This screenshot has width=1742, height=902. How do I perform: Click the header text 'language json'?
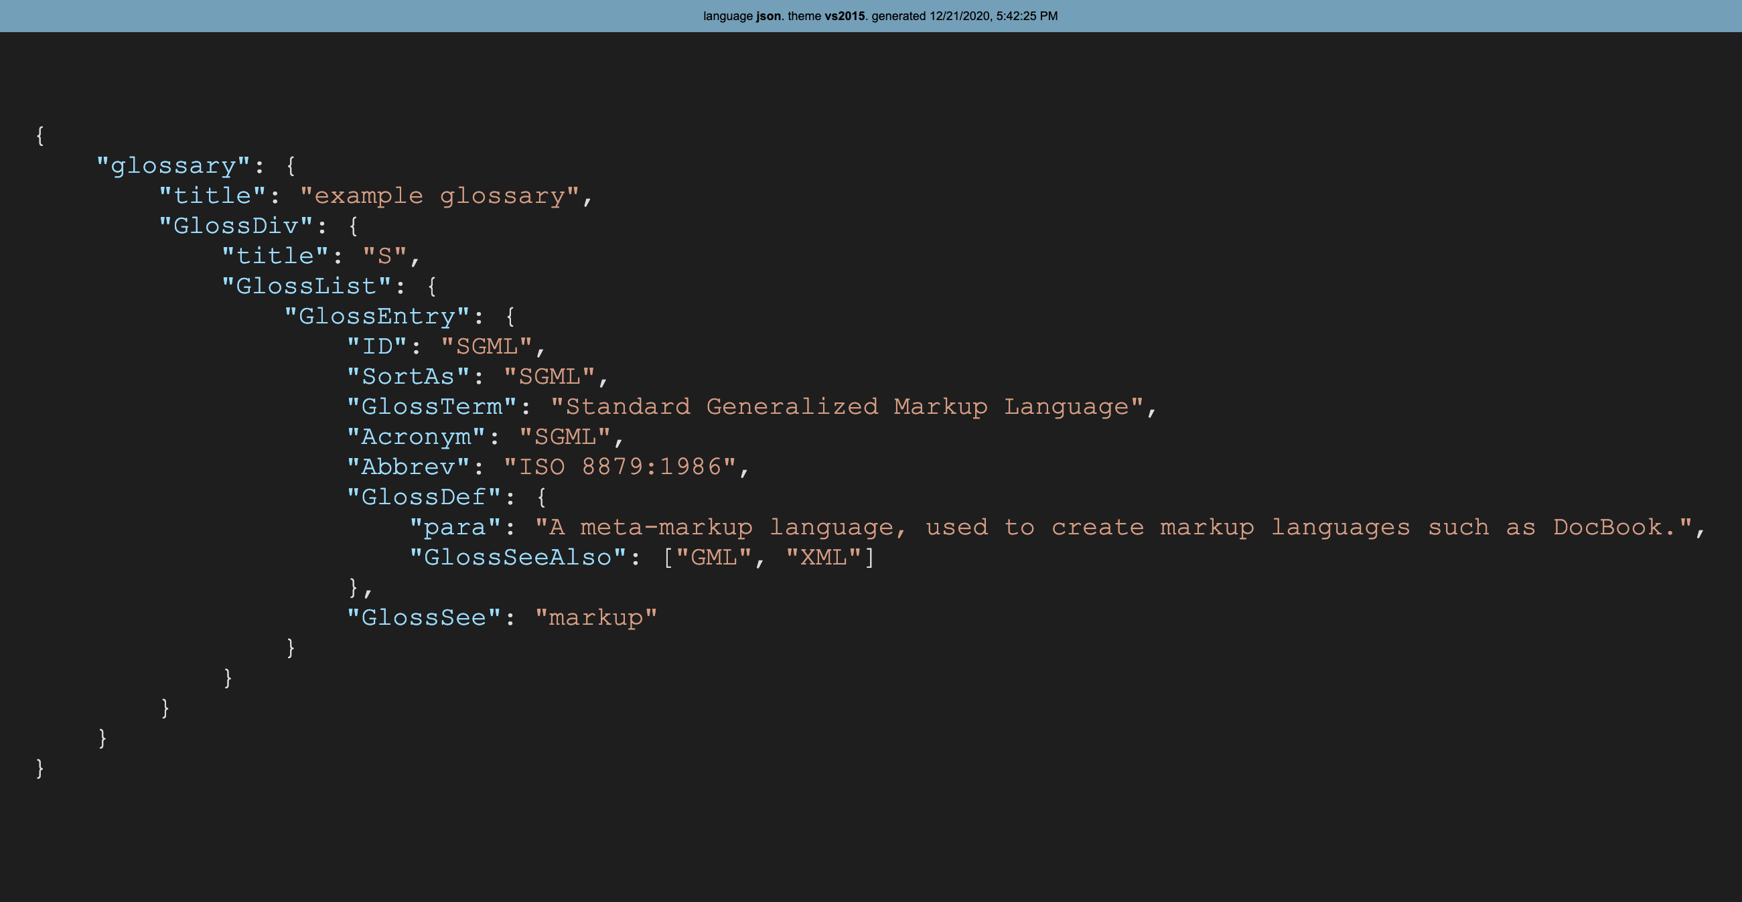[742, 15]
